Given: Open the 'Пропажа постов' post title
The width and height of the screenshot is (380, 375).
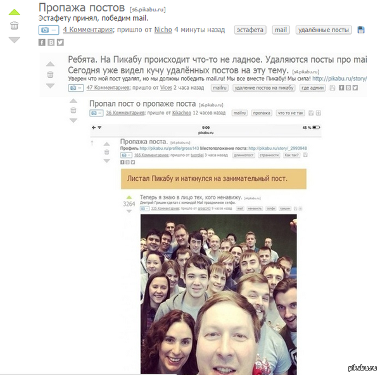Looking at the screenshot, I should (82, 8).
